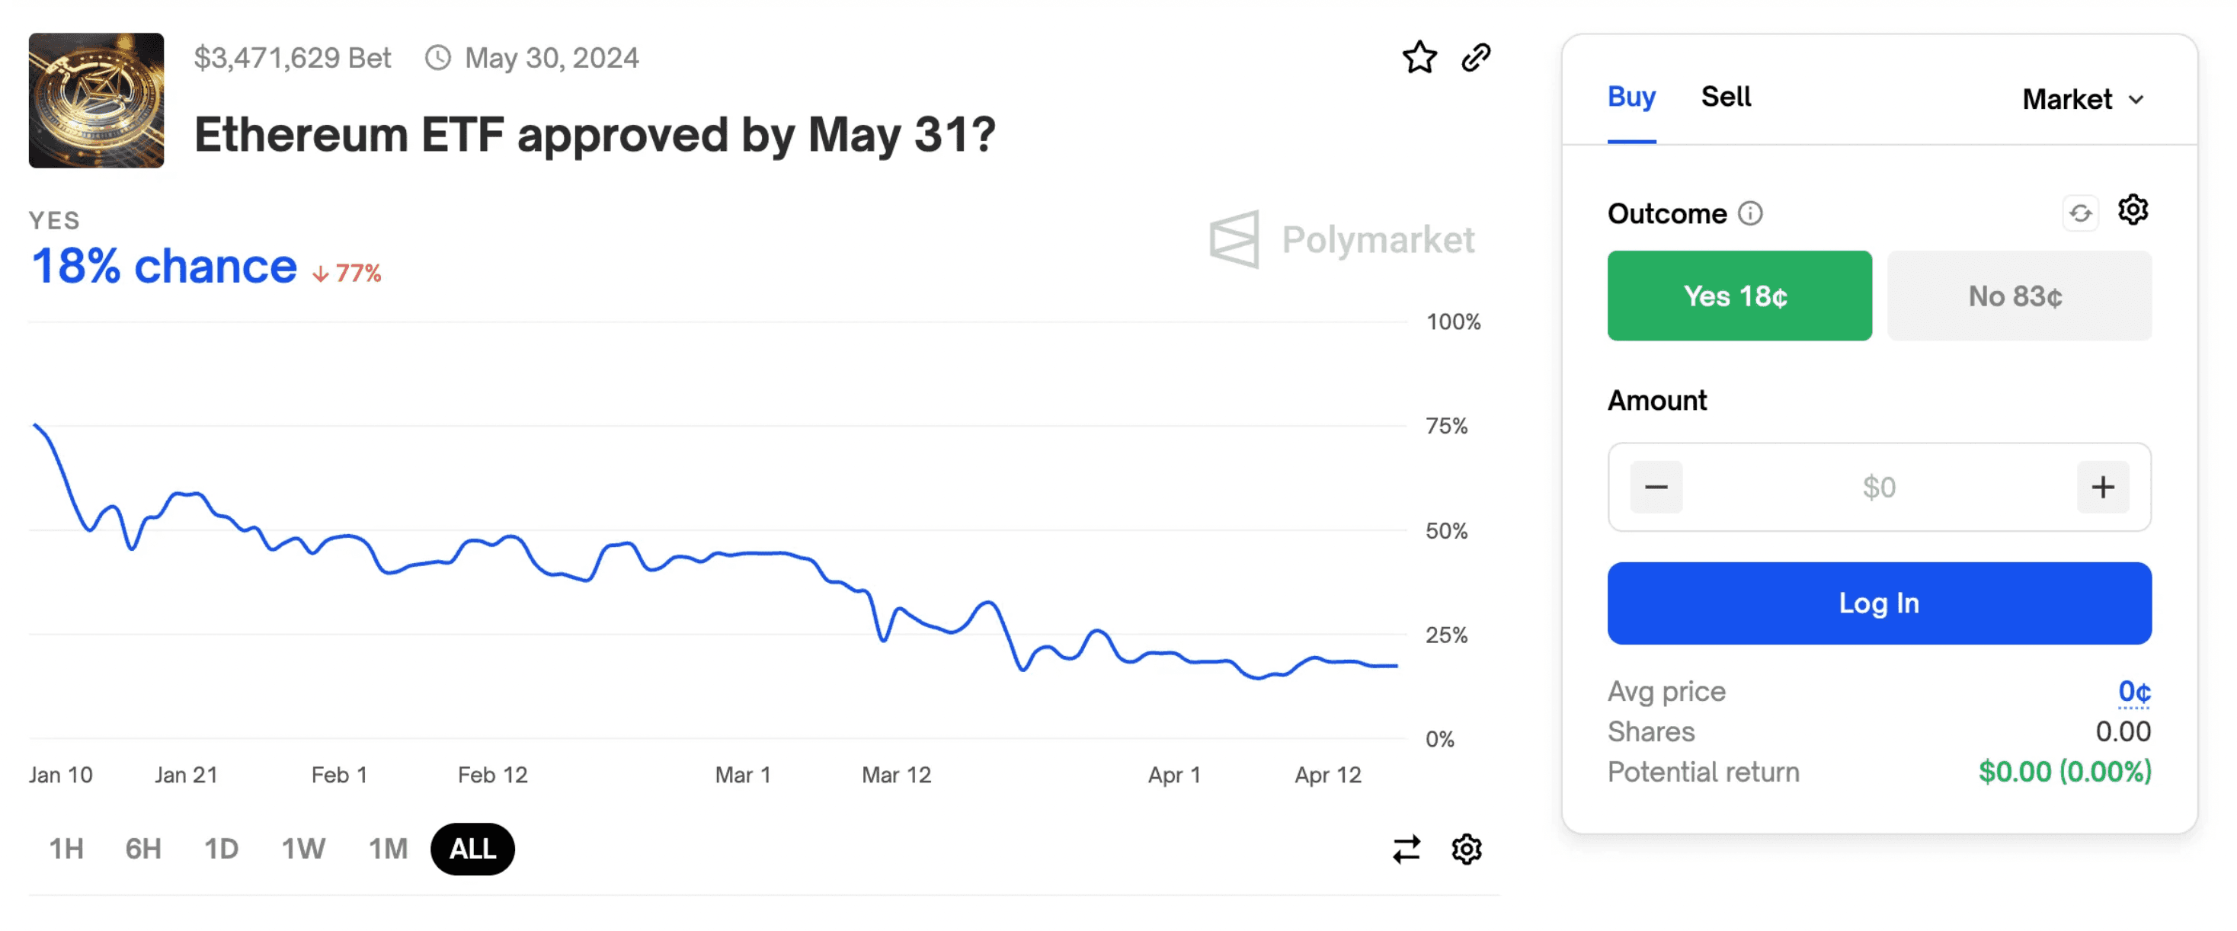Switch to the Sell tab
Image resolution: width=2237 pixels, height=931 pixels.
point(1725,97)
